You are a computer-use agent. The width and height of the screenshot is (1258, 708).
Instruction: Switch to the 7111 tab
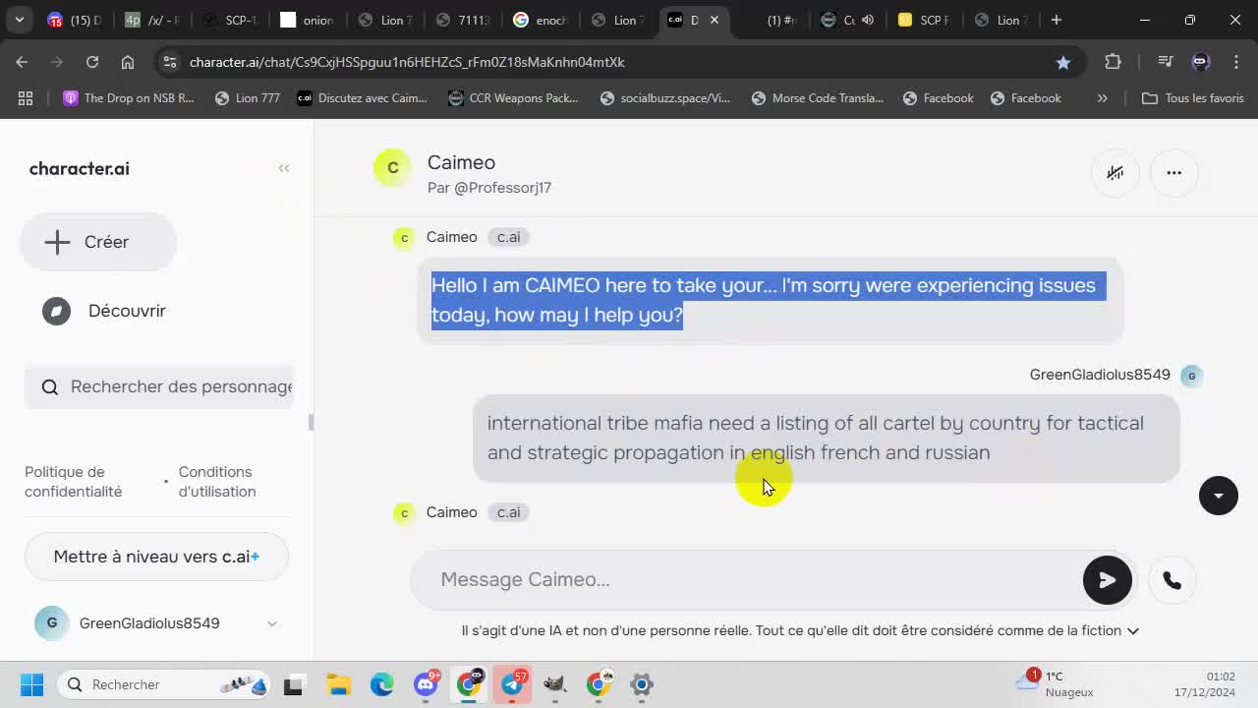[x=462, y=20]
